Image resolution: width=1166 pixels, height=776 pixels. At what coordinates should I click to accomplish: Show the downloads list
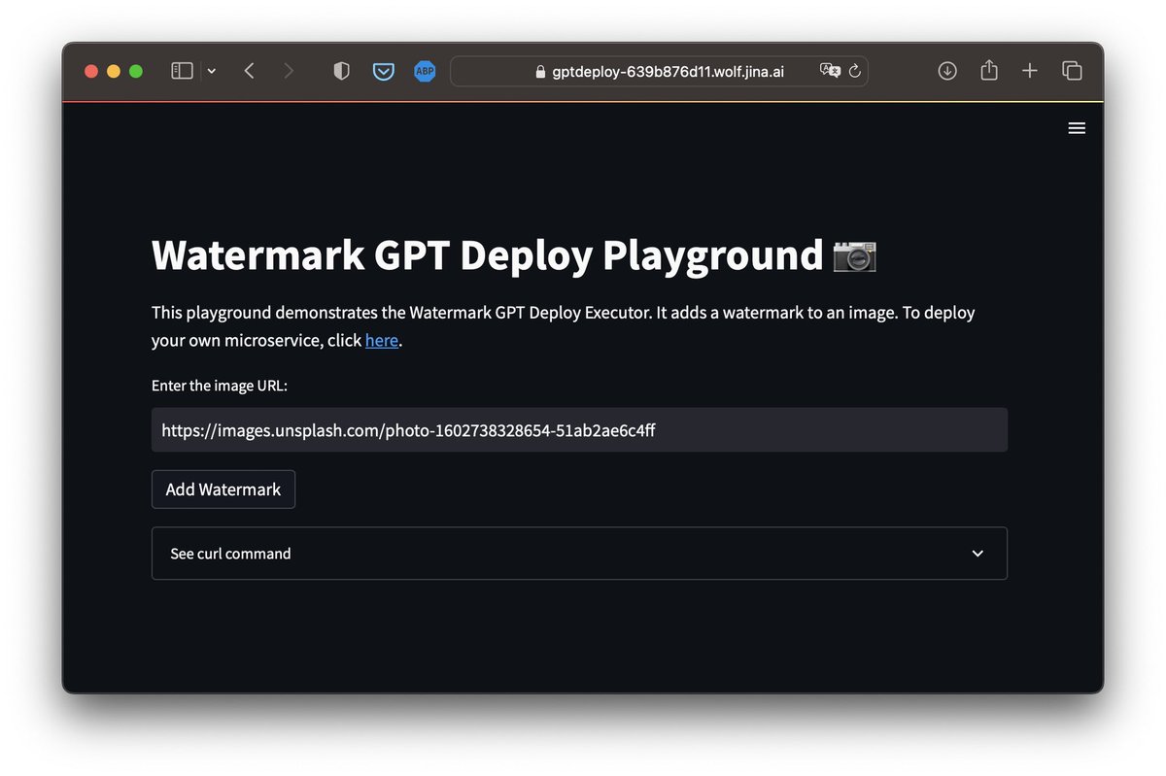pyautogui.click(x=946, y=70)
